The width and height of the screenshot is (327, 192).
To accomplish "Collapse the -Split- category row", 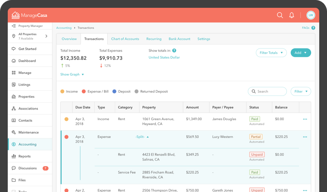I will point(142,137).
